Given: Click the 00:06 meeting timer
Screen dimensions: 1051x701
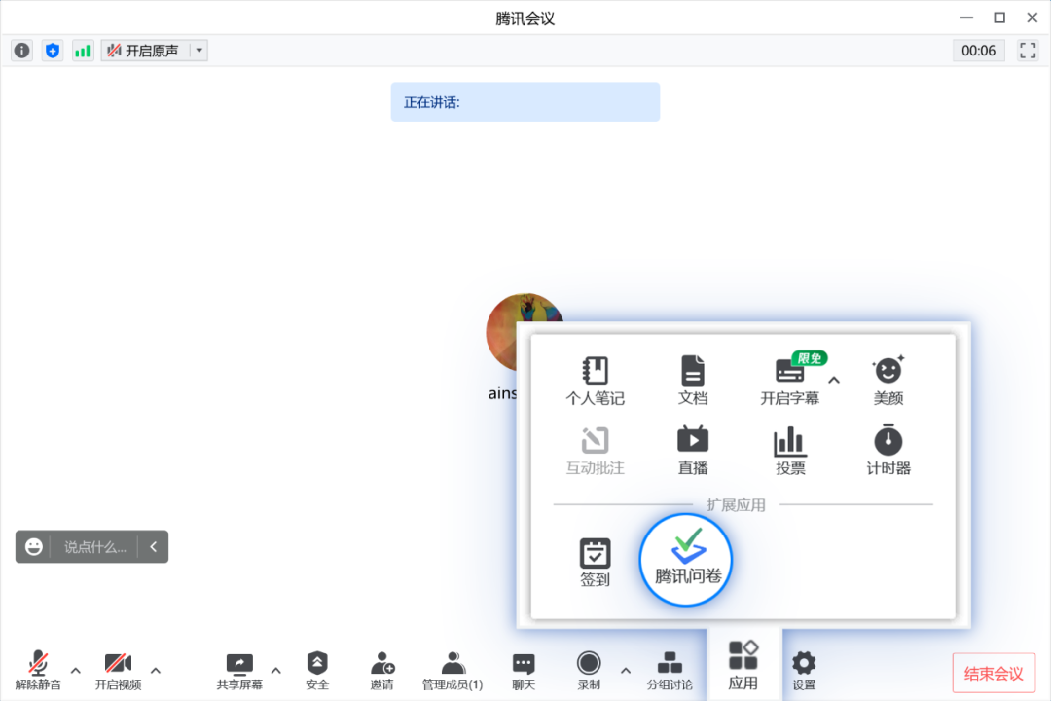Looking at the screenshot, I should [979, 51].
